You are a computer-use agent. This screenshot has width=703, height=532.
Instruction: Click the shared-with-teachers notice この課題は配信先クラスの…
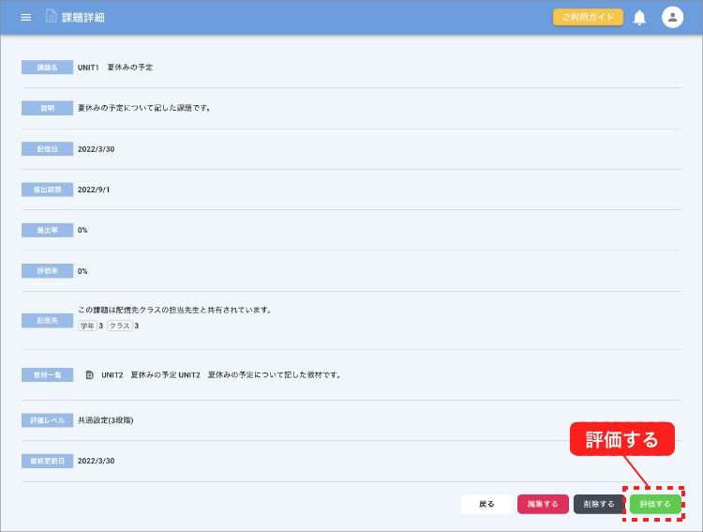tap(175, 310)
